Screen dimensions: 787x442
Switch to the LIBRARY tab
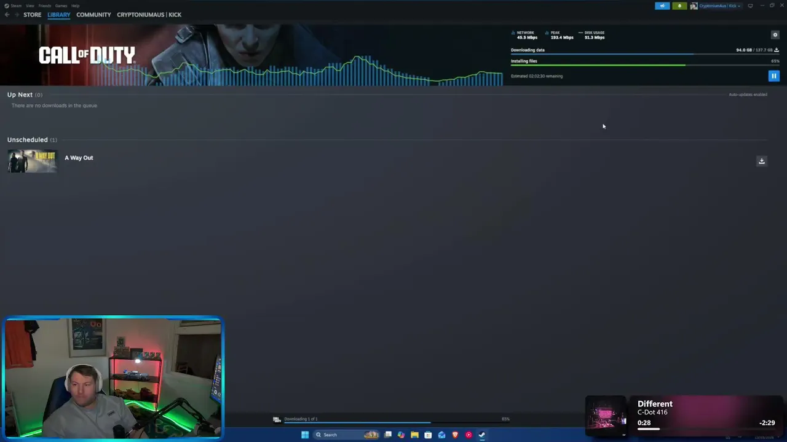click(x=59, y=15)
